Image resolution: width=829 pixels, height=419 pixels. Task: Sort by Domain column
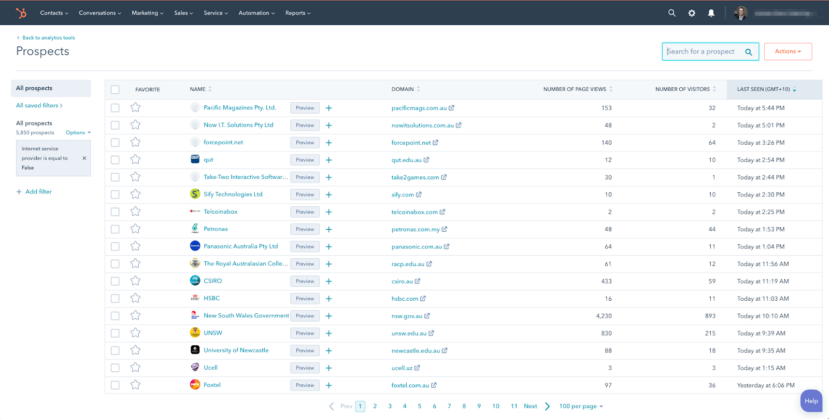pyautogui.click(x=406, y=89)
